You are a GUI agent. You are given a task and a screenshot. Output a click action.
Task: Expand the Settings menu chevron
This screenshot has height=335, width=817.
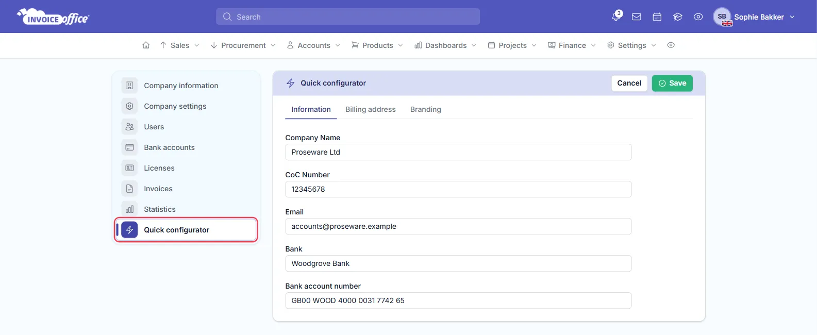point(654,45)
